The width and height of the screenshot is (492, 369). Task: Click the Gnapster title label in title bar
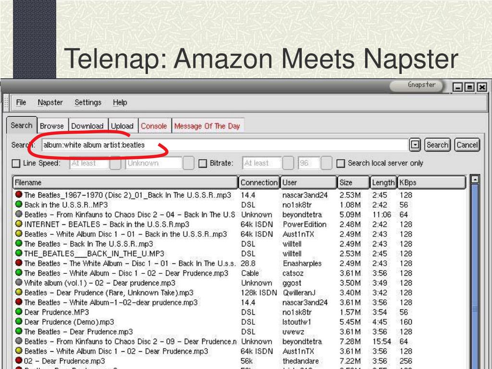(421, 85)
